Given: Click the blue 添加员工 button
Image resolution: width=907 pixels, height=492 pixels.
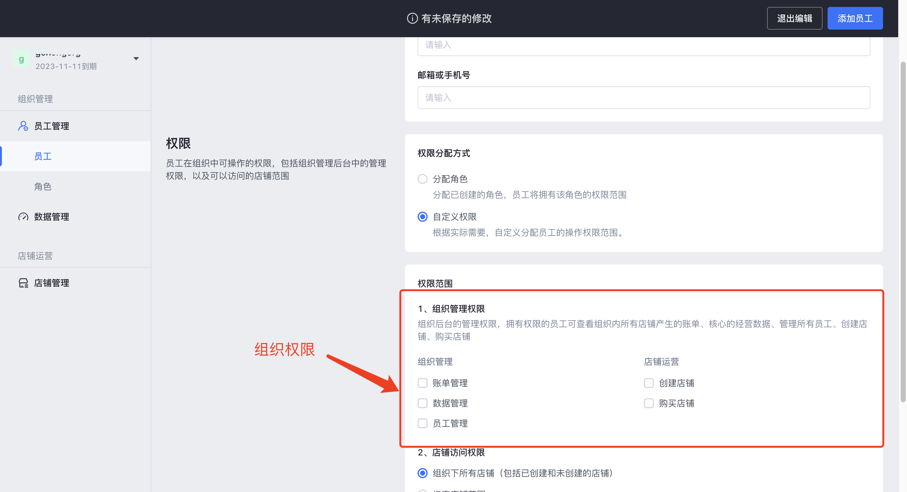Looking at the screenshot, I should (855, 18).
